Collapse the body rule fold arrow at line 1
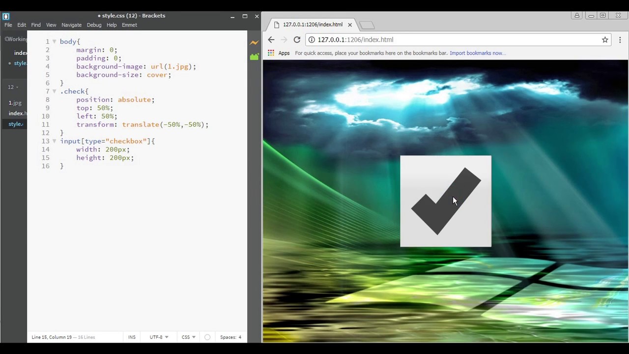This screenshot has height=354, width=629. point(54,42)
